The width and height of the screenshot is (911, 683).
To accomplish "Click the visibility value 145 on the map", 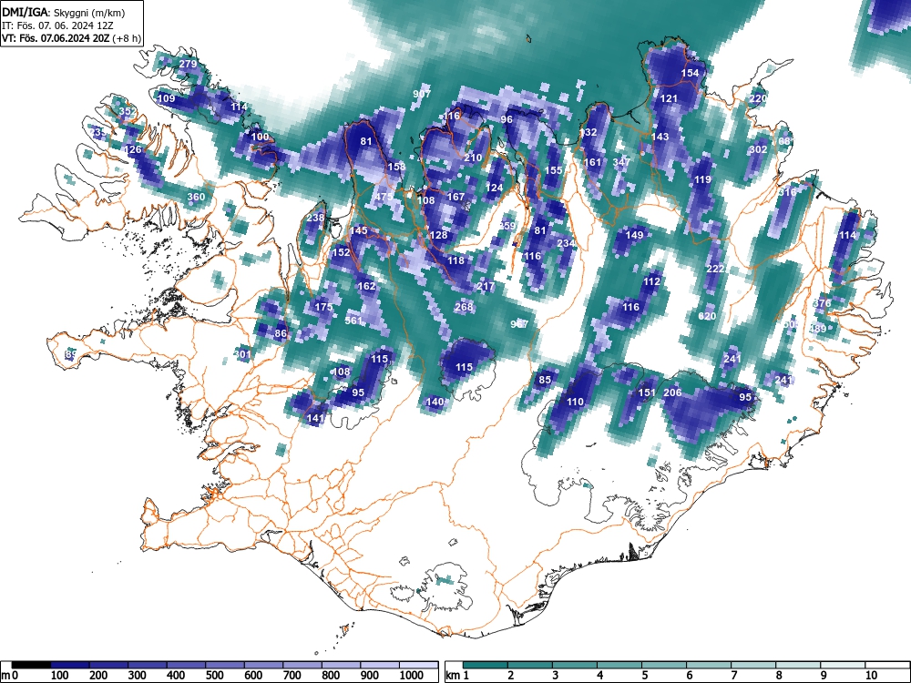I will coord(358,230).
